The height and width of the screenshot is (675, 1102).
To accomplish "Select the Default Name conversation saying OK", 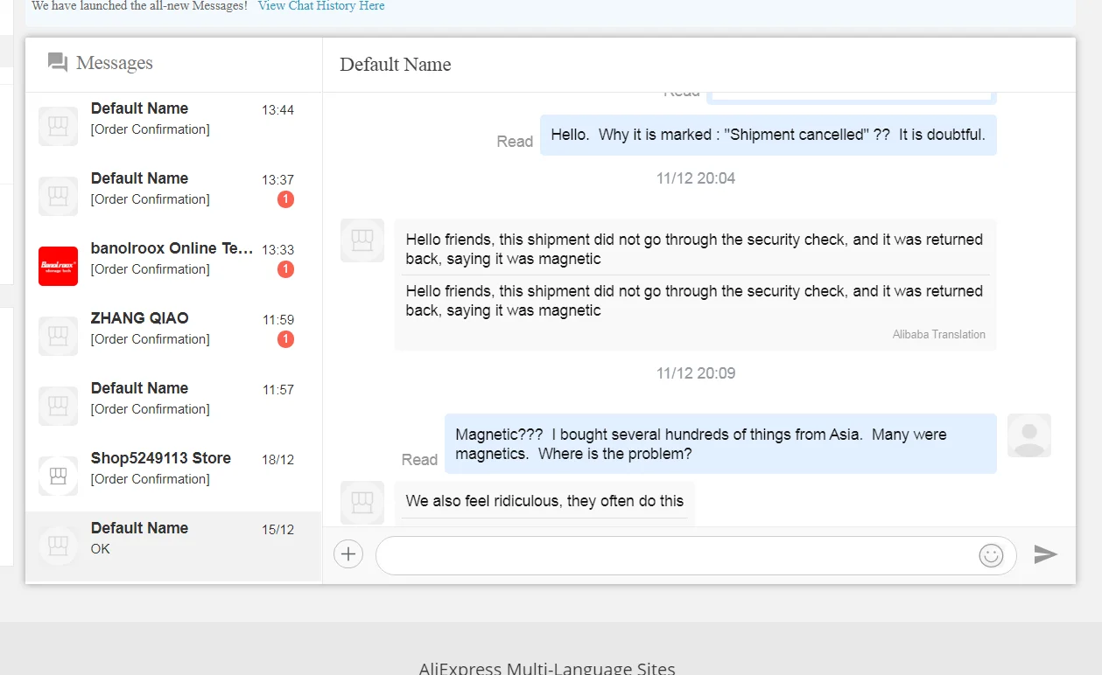I will pyautogui.click(x=173, y=546).
